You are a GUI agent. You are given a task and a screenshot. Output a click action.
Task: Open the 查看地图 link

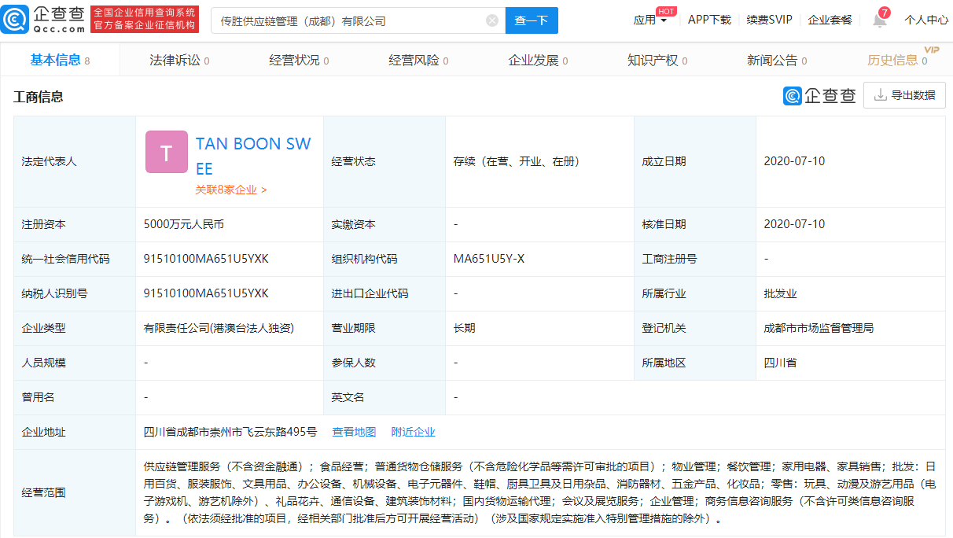tap(354, 432)
